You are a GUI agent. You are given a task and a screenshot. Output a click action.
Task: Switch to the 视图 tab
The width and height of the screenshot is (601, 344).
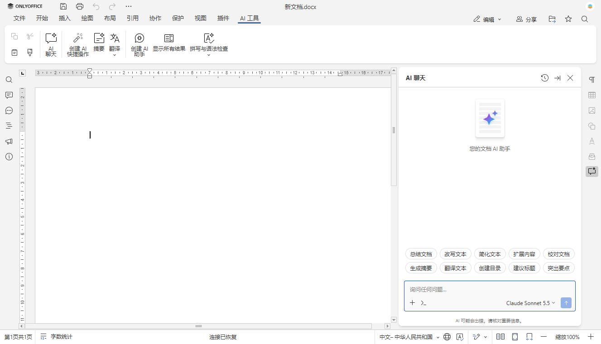click(x=201, y=19)
